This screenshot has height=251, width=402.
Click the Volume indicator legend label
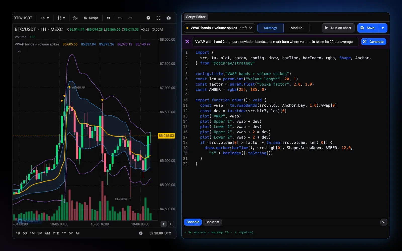tap(20, 37)
